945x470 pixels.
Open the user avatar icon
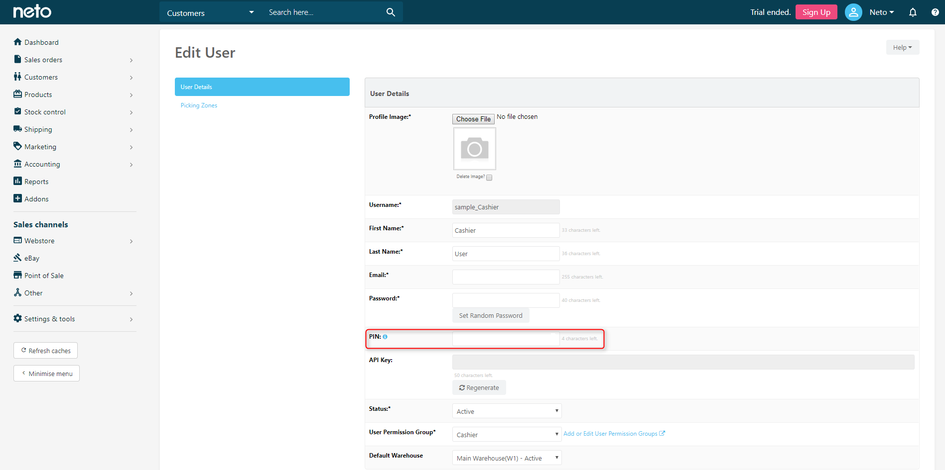(x=853, y=12)
